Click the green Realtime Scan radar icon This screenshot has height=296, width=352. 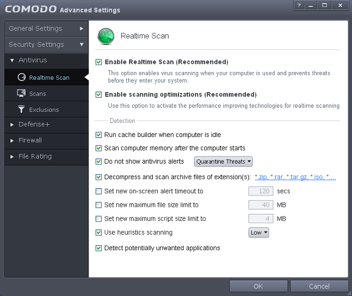pos(106,36)
